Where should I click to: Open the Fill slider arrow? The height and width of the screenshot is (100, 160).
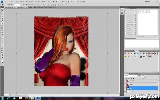pyautogui.click(x=145, y=78)
